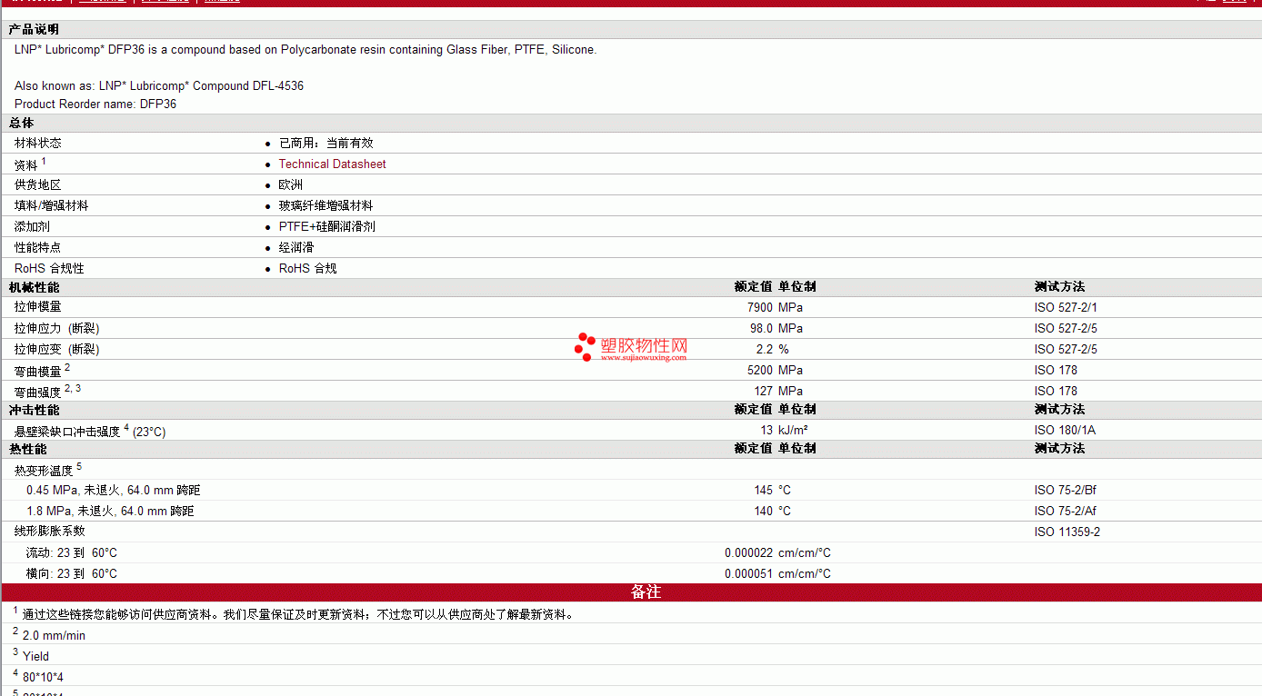
Task: Click the 备注 notes header bar
Action: point(631,592)
